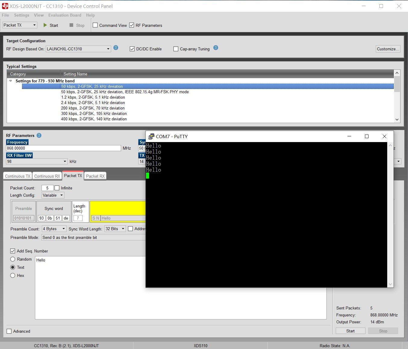Open the Preamble Mode dropdown
Screen dimensions: 408x349
93,237
